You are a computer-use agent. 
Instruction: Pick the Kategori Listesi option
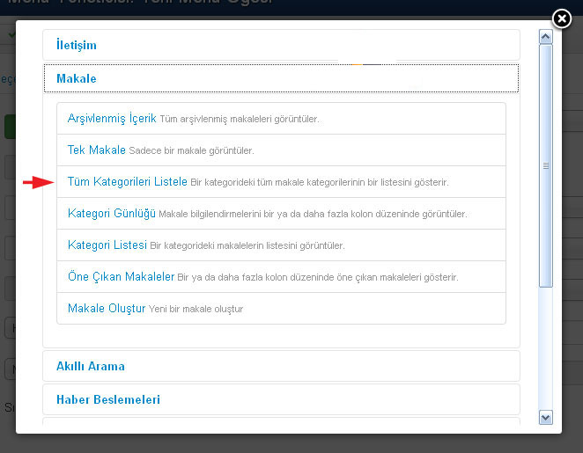tap(107, 245)
